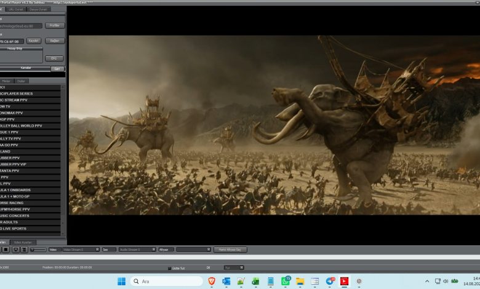Click the EPG button
Viewport: 480px width, 289px height.
coord(54,58)
